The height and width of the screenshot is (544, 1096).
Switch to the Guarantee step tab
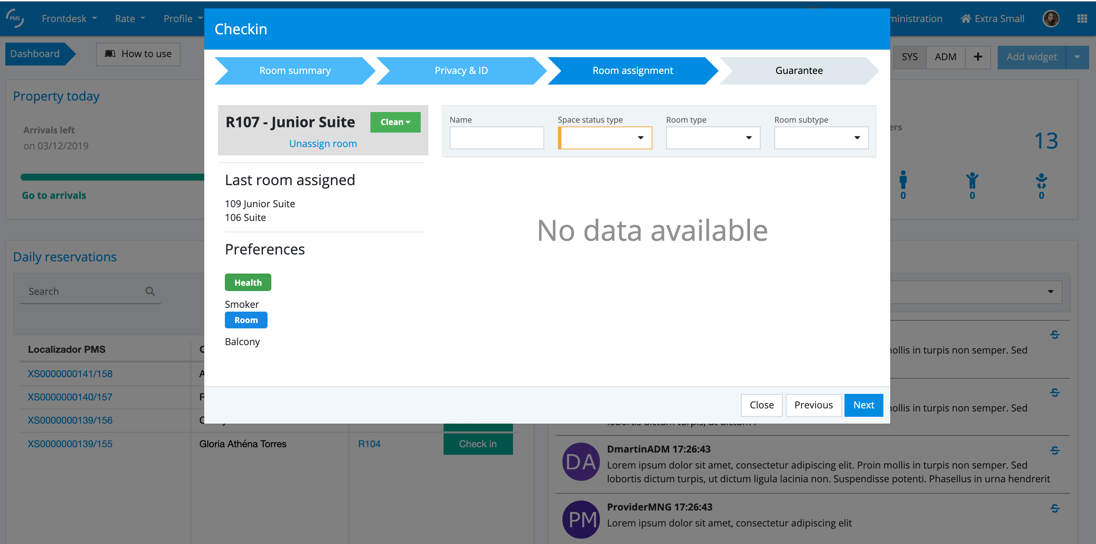(x=799, y=70)
